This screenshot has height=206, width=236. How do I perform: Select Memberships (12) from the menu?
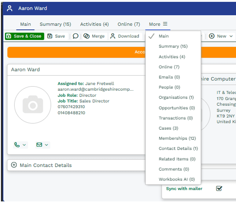(177, 138)
